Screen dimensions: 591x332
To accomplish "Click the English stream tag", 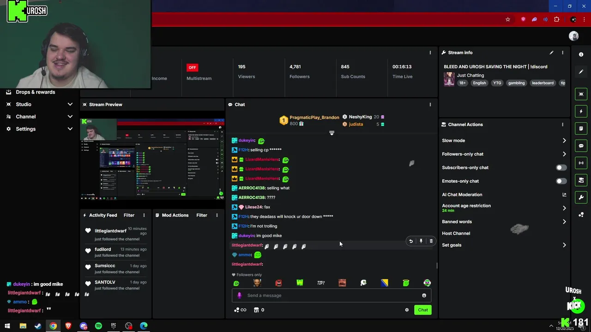I will (479, 83).
